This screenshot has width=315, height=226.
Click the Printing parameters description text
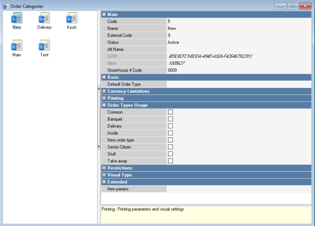coord(143,209)
